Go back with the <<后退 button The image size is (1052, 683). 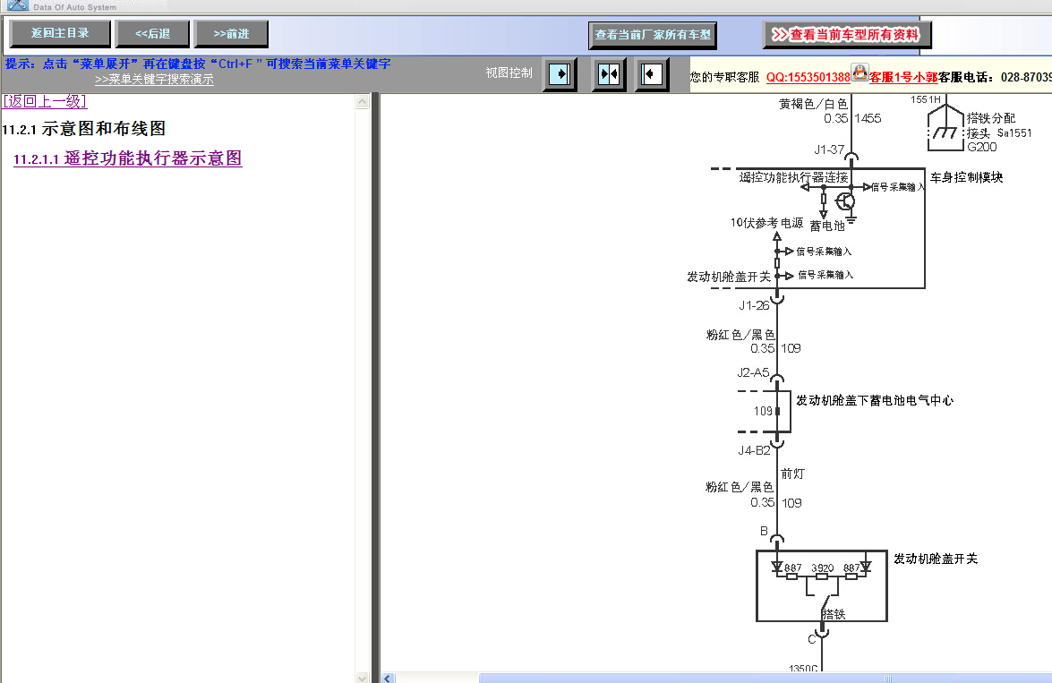[x=152, y=33]
